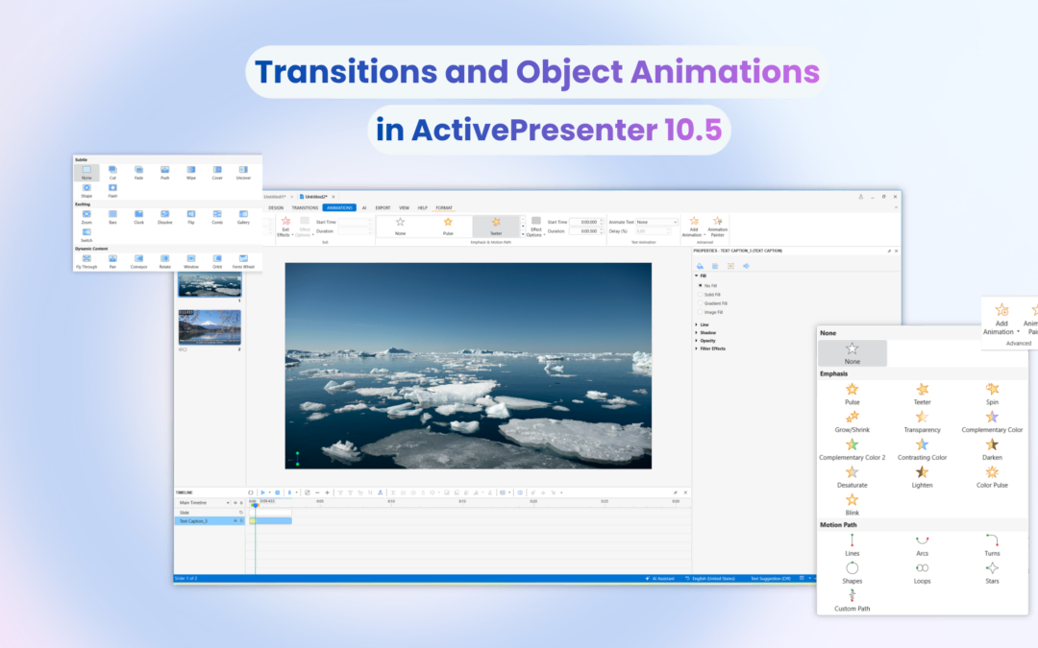
Task: Select the Fade transition effect
Action: click(x=138, y=173)
